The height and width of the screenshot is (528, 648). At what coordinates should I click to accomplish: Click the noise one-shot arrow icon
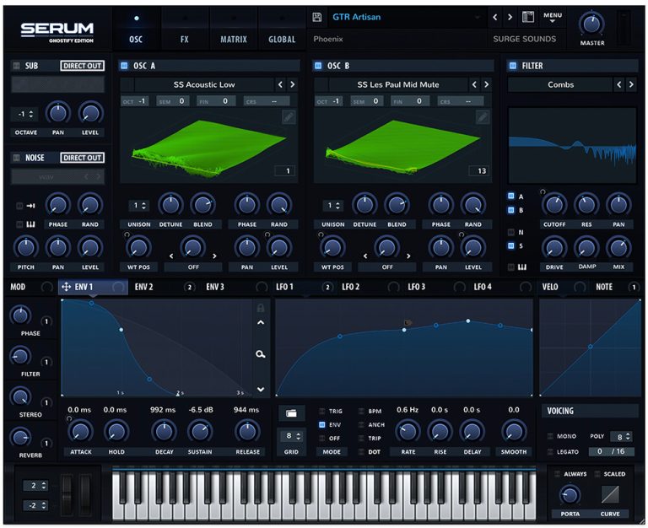point(30,205)
